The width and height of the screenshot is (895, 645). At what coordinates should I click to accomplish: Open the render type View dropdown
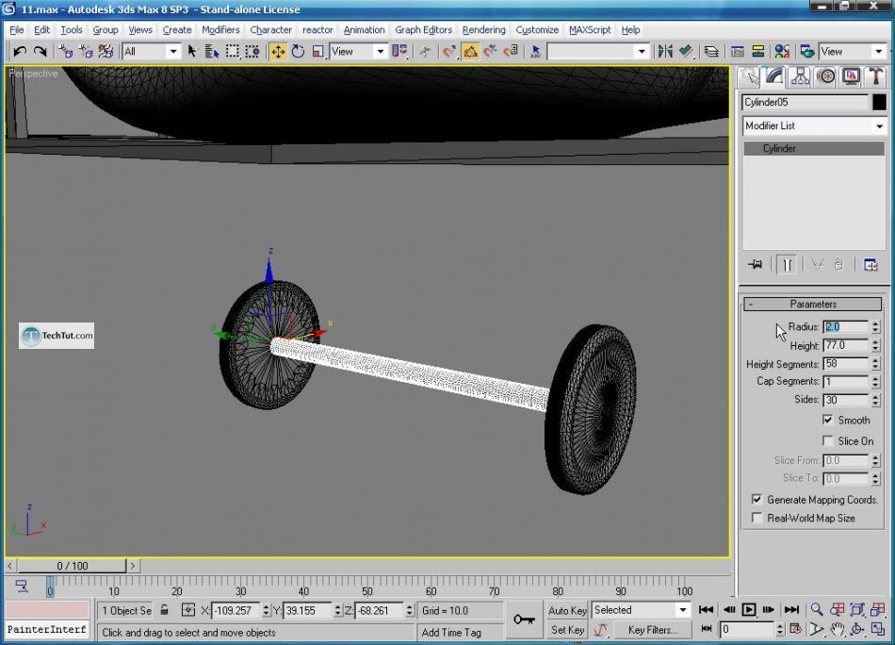(853, 52)
